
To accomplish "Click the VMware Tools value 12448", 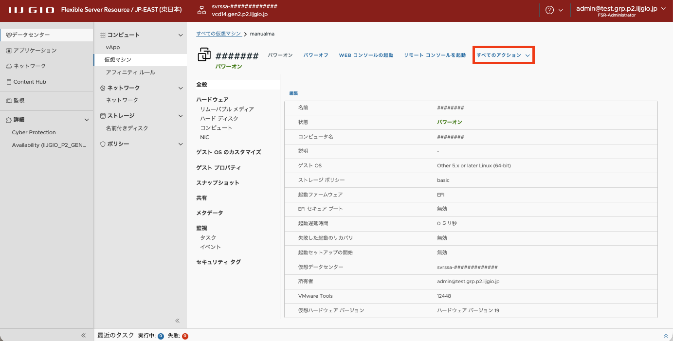I will point(444,296).
